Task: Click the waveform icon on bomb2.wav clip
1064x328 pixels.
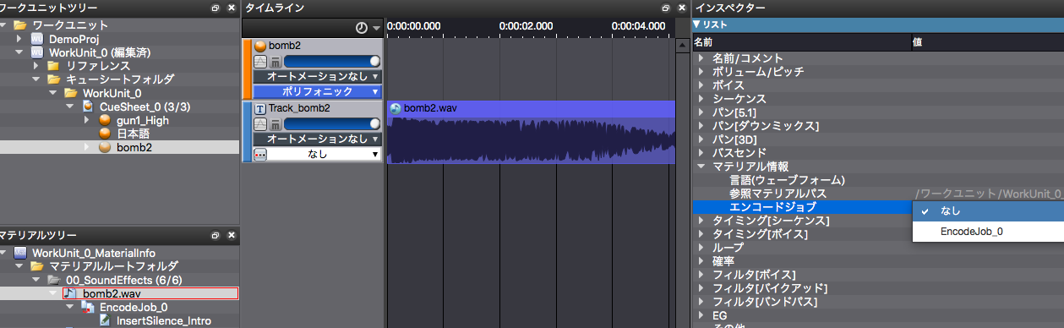Action: point(396,108)
